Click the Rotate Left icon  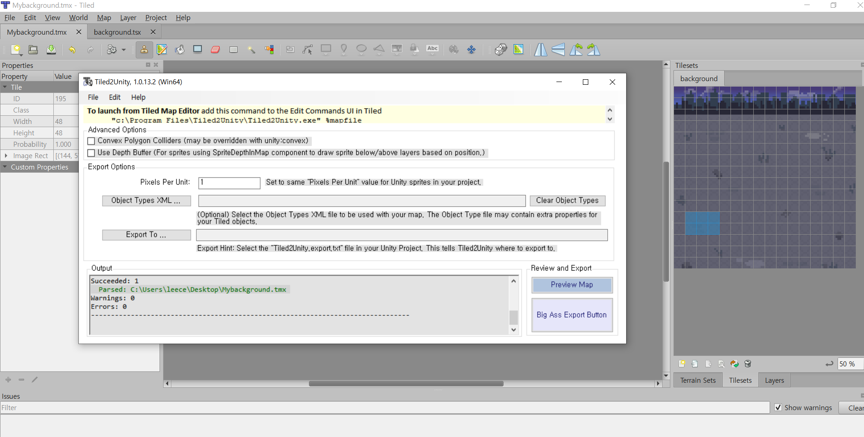pos(576,50)
